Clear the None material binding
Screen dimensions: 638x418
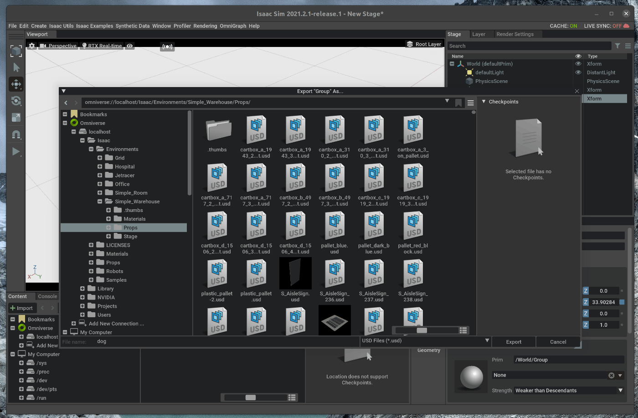[612, 375]
